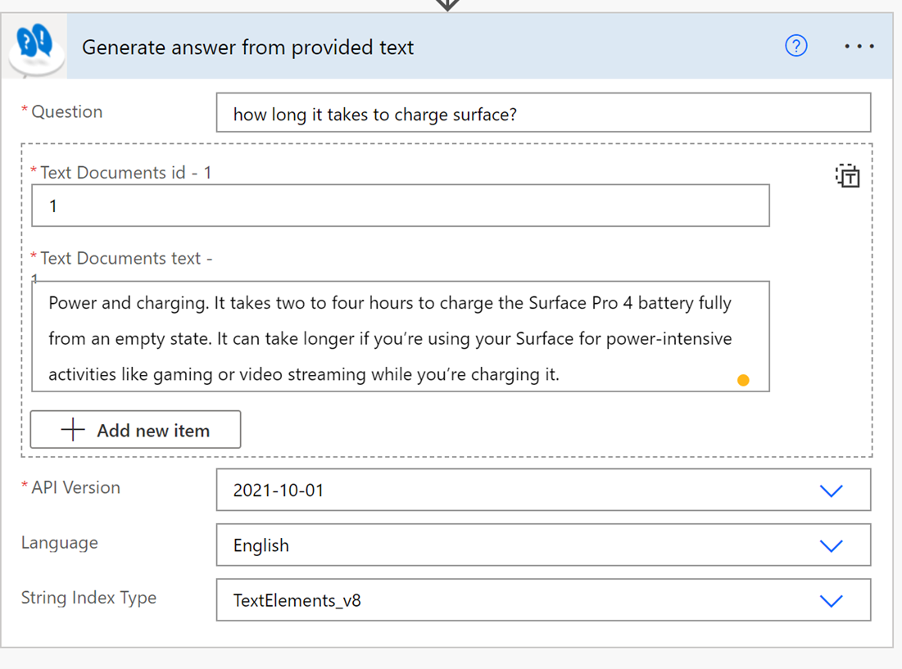This screenshot has width=902, height=669.
Task: Click the Language dropdown chevron
Action: pos(832,545)
